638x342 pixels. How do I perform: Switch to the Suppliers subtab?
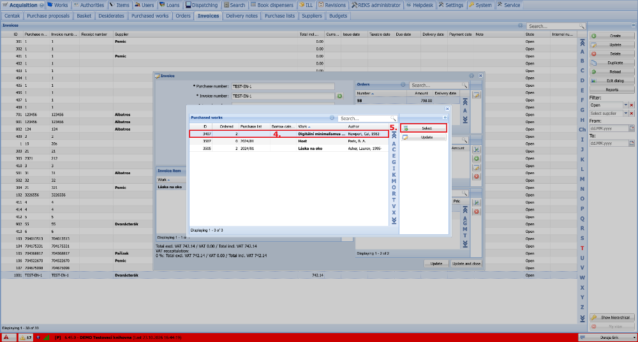312,16
